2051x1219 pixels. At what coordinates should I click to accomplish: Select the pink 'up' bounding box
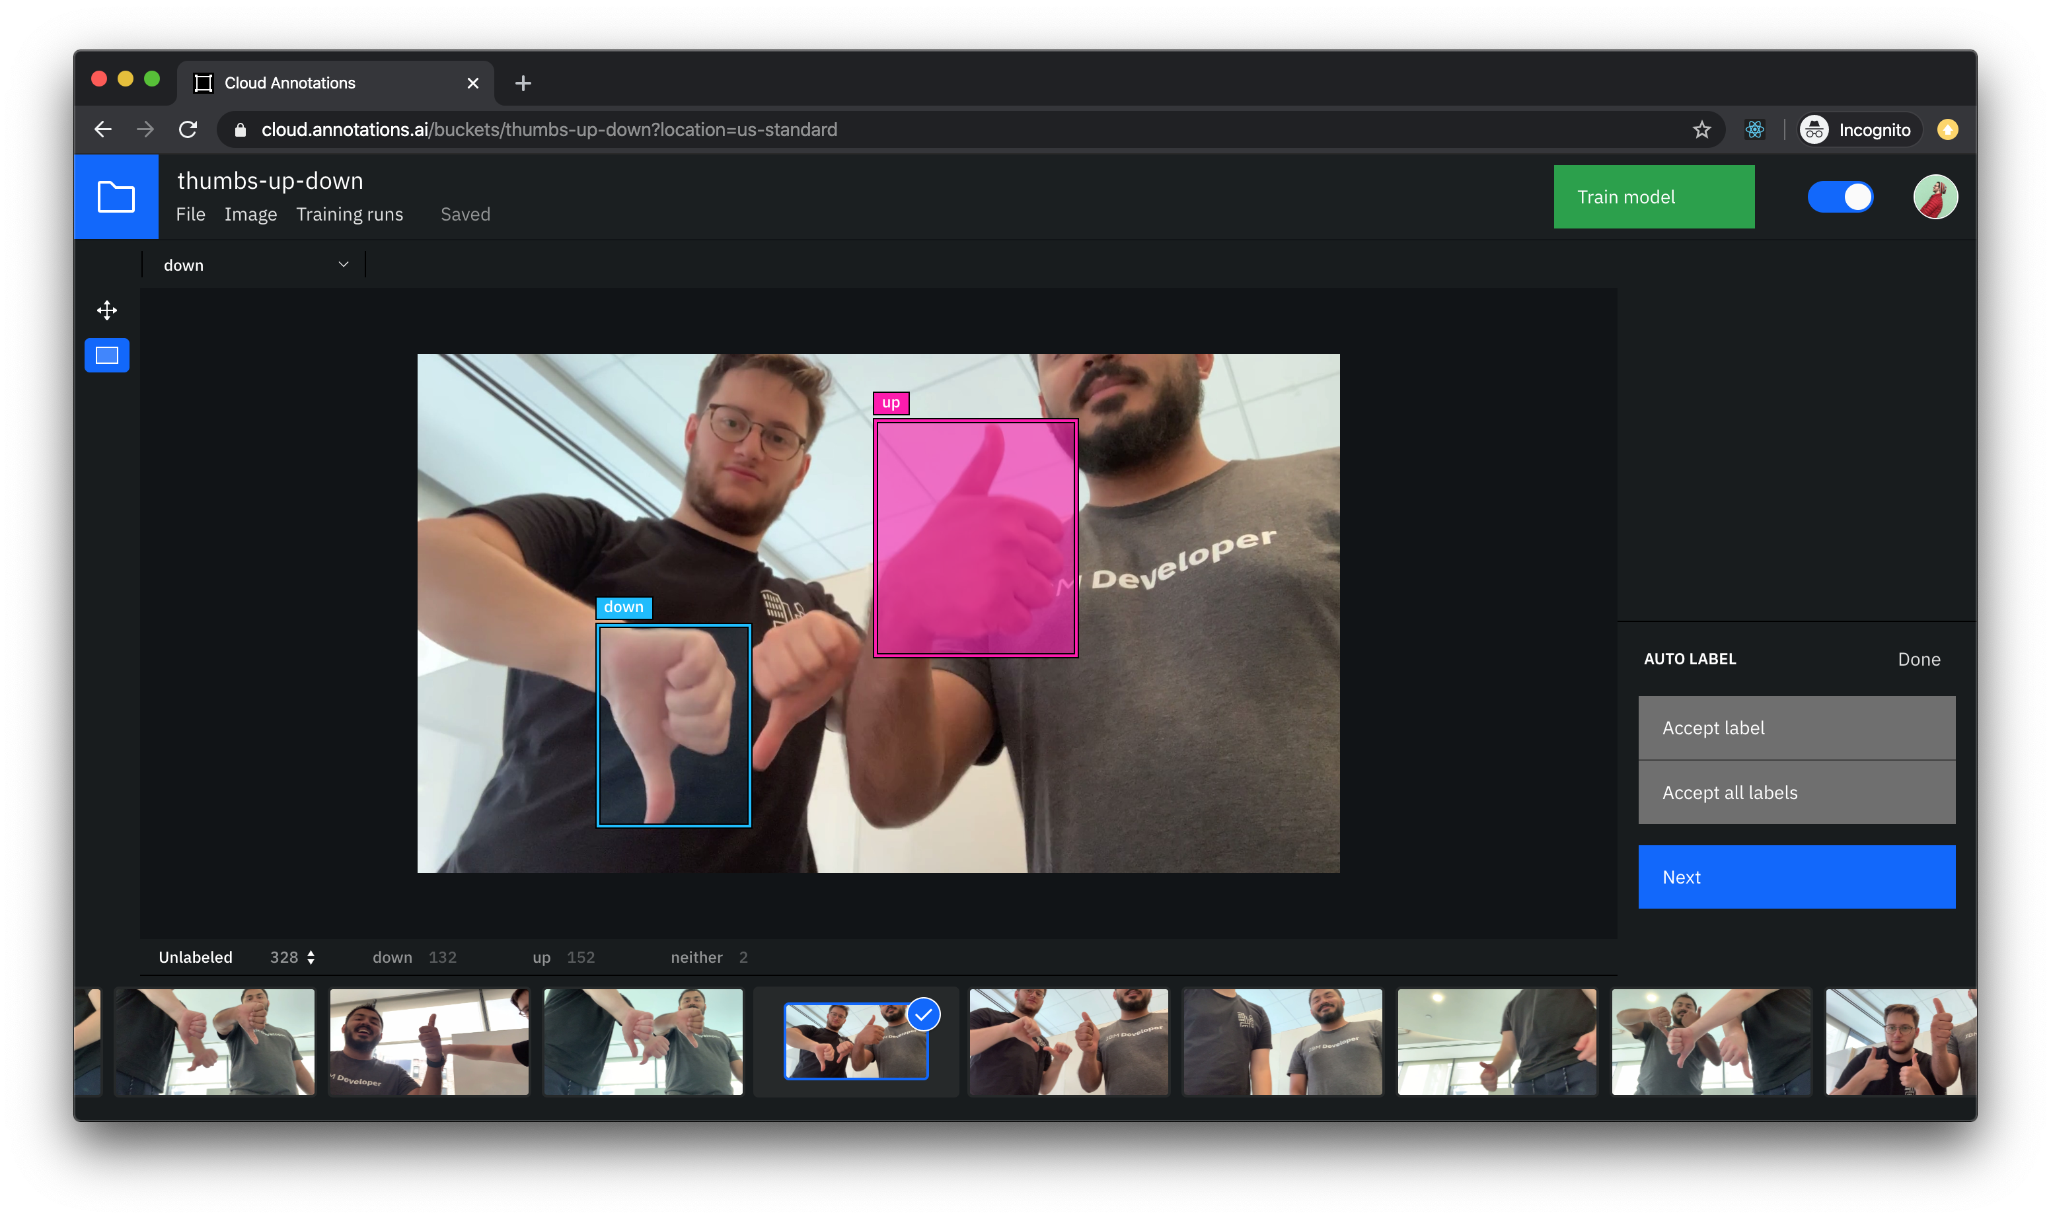coord(975,538)
